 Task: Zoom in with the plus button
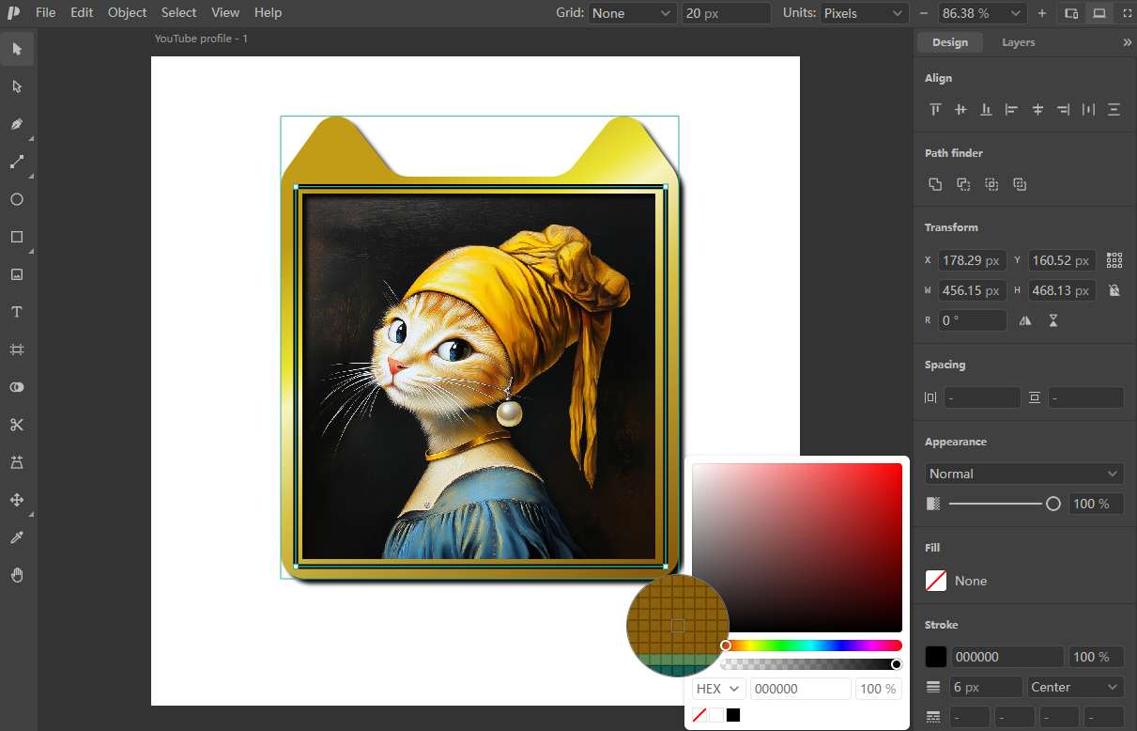click(1042, 13)
